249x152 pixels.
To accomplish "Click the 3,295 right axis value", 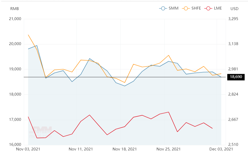I will point(233,19).
